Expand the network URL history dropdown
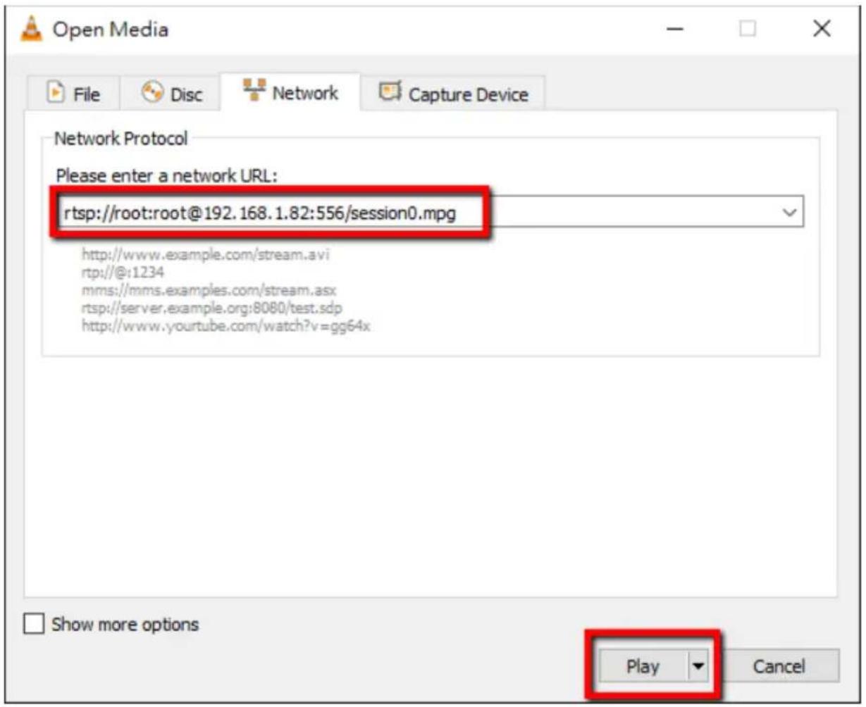This screenshot has height=707, width=866. coord(790,213)
